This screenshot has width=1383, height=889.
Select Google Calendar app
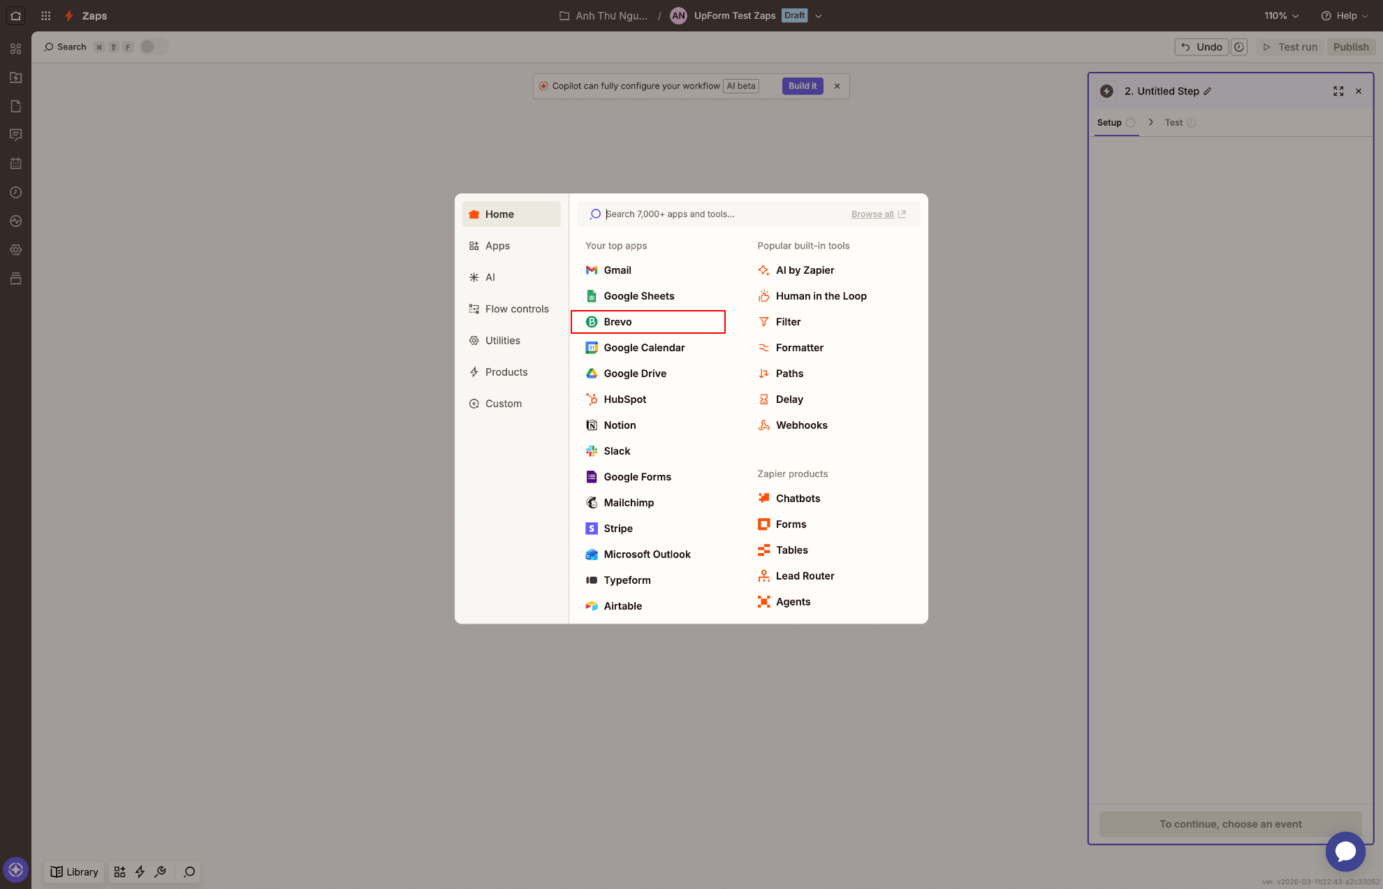[x=648, y=348]
